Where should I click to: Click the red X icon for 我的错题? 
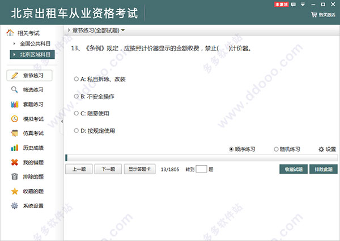[15, 162]
